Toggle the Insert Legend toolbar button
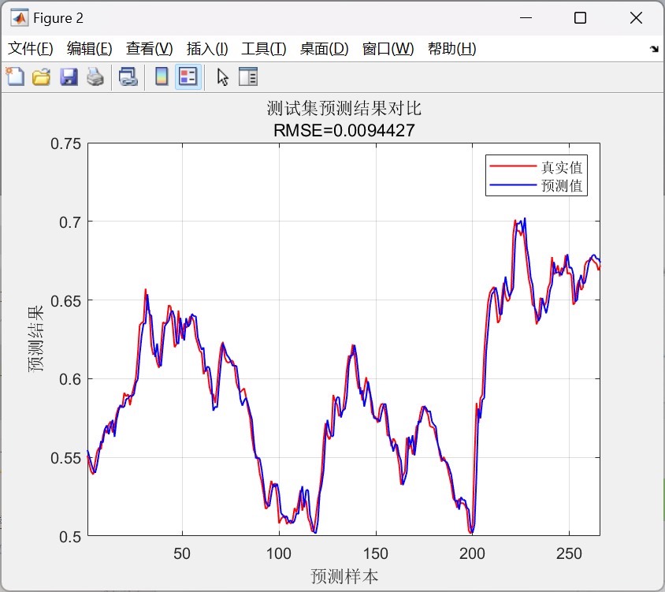Viewport: 665px width, 592px height. (x=188, y=76)
